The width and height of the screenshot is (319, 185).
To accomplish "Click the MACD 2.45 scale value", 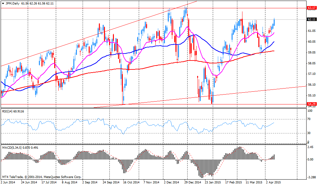I will 310,147.
